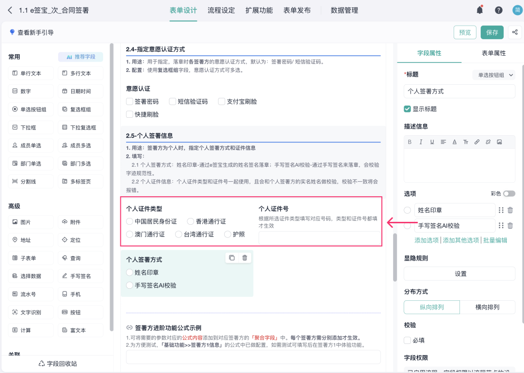Click the share icon next to 保存
524x373 pixels.
click(515, 32)
